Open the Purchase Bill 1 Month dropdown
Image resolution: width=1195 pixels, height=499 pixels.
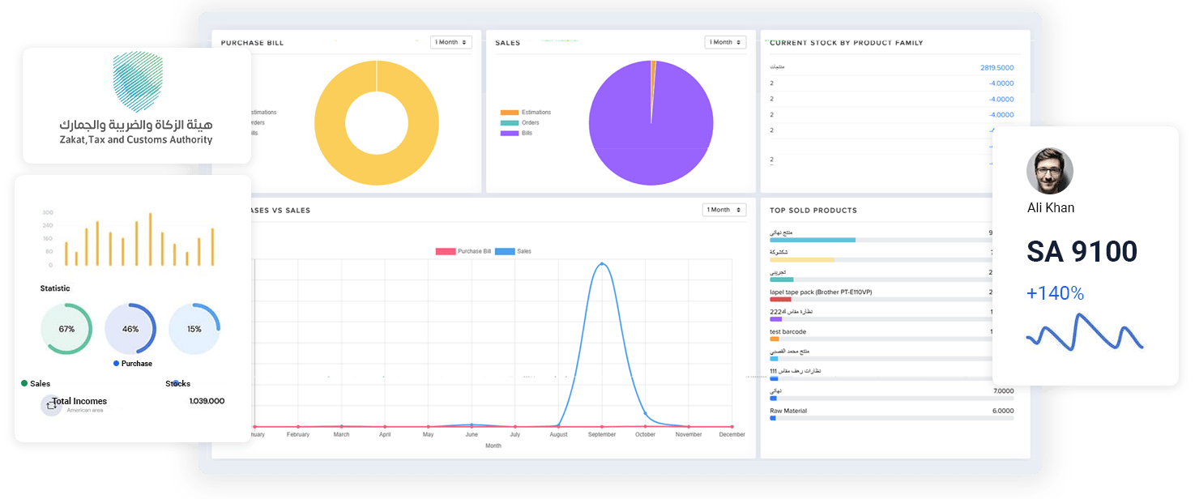pos(450,42)
